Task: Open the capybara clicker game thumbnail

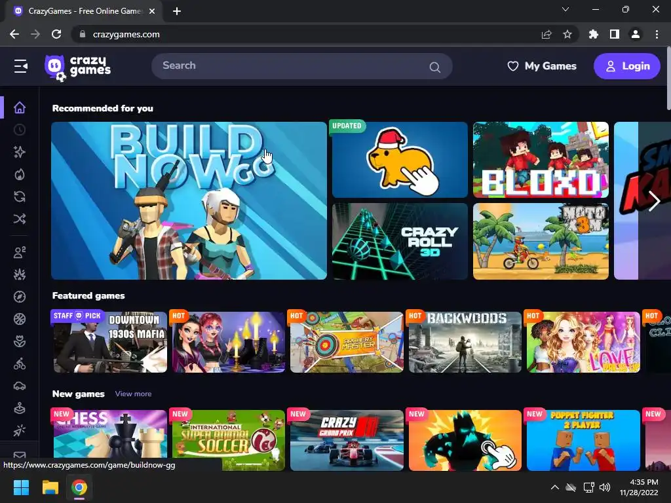Action: [400, 160]
